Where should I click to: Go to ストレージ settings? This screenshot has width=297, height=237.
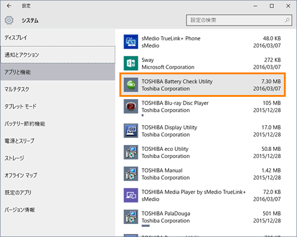[x=58, y=158]
